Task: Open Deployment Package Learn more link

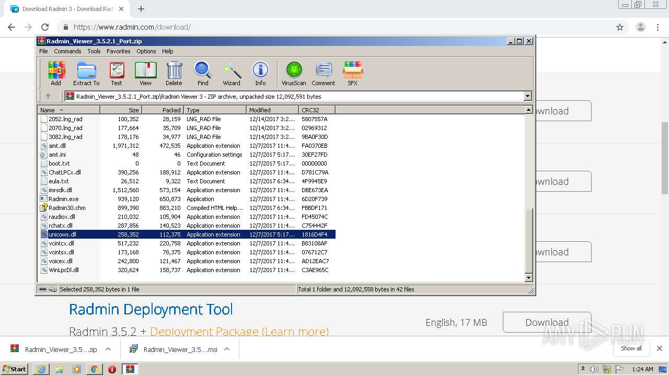Action: coord(239,332)
